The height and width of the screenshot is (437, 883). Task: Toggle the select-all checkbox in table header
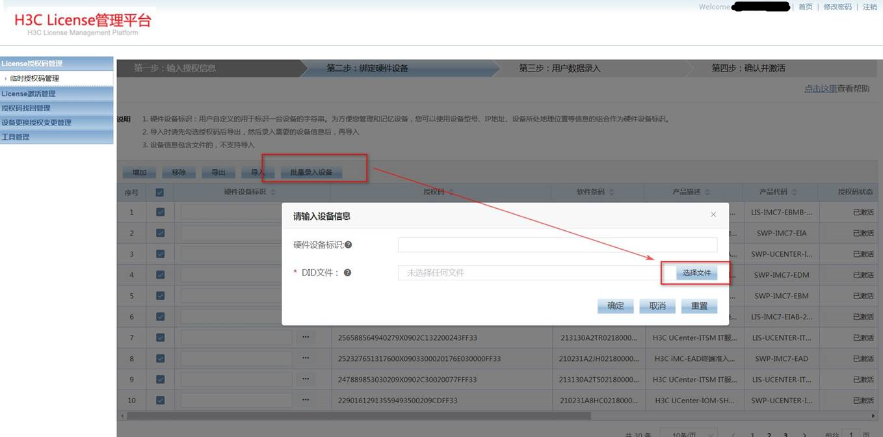tap(160, 192)
